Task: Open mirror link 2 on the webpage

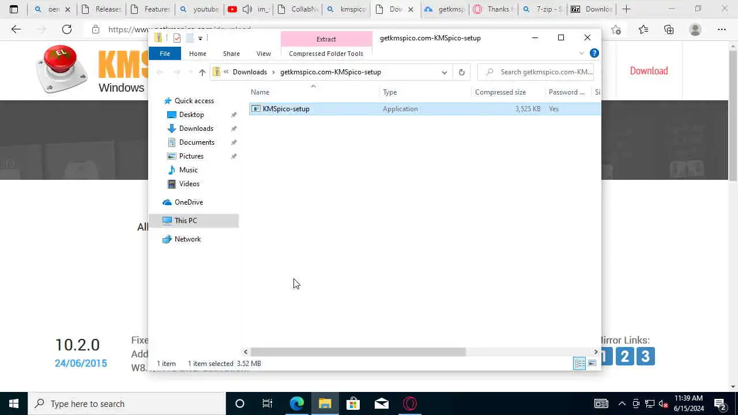Action: (624, 357)
